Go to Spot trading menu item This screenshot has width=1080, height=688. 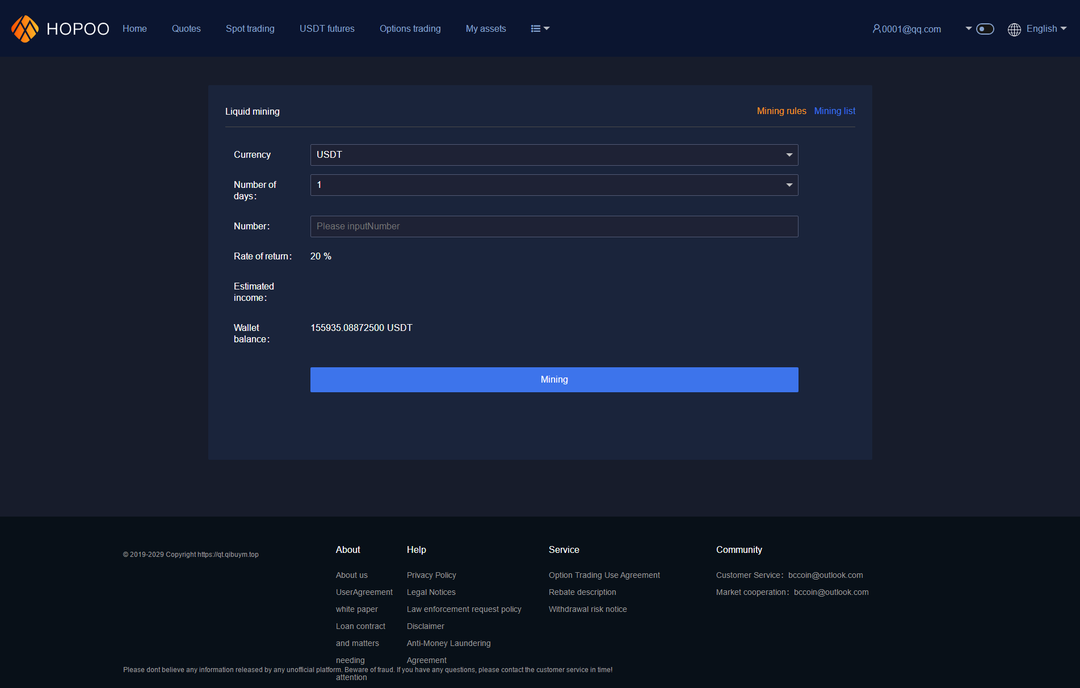250,28
